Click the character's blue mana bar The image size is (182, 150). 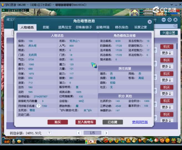[174, 14]
